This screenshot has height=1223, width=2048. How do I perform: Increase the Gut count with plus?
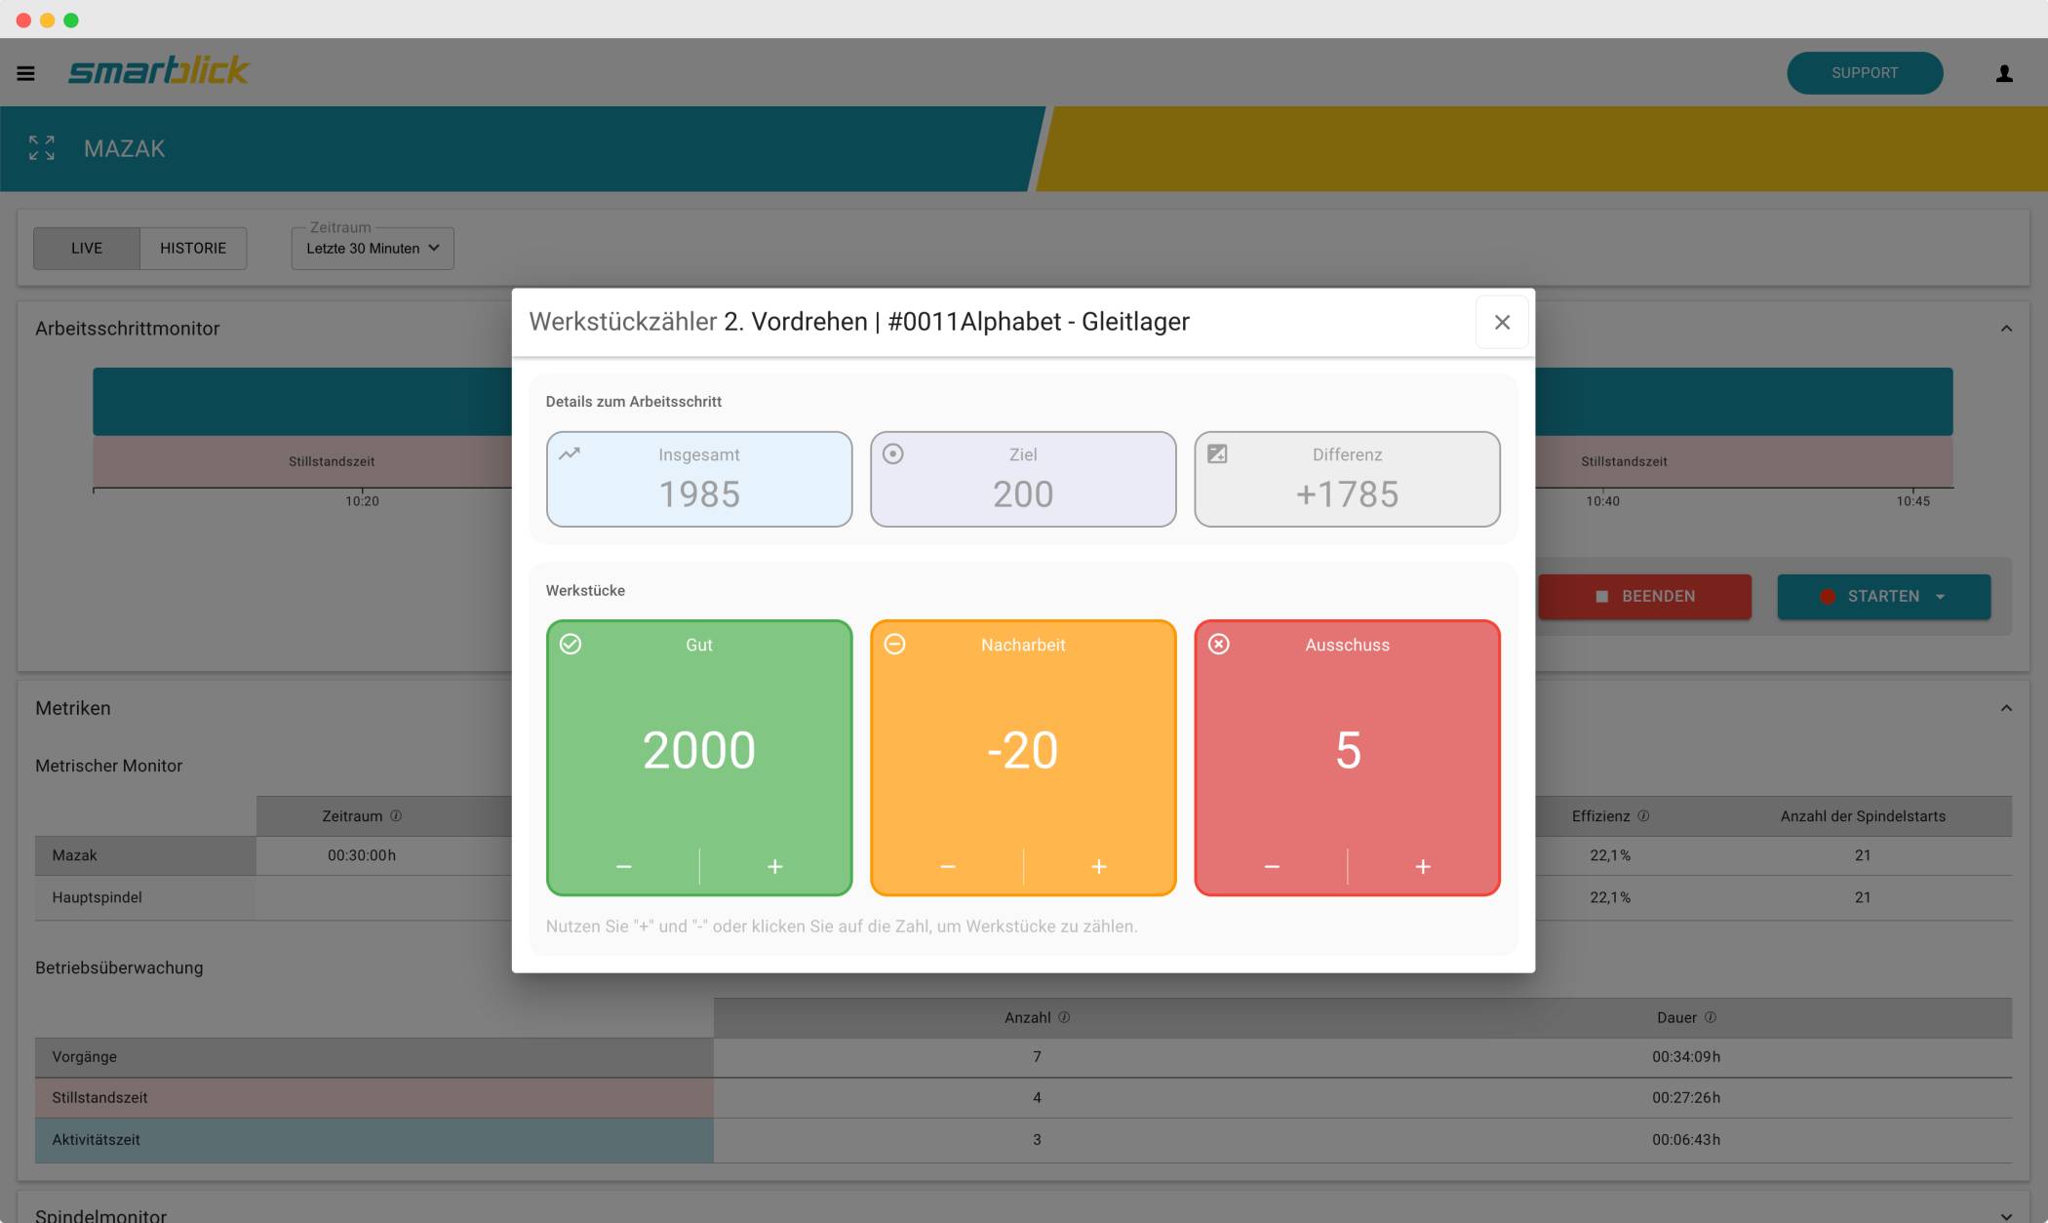(x=775, y=866)
